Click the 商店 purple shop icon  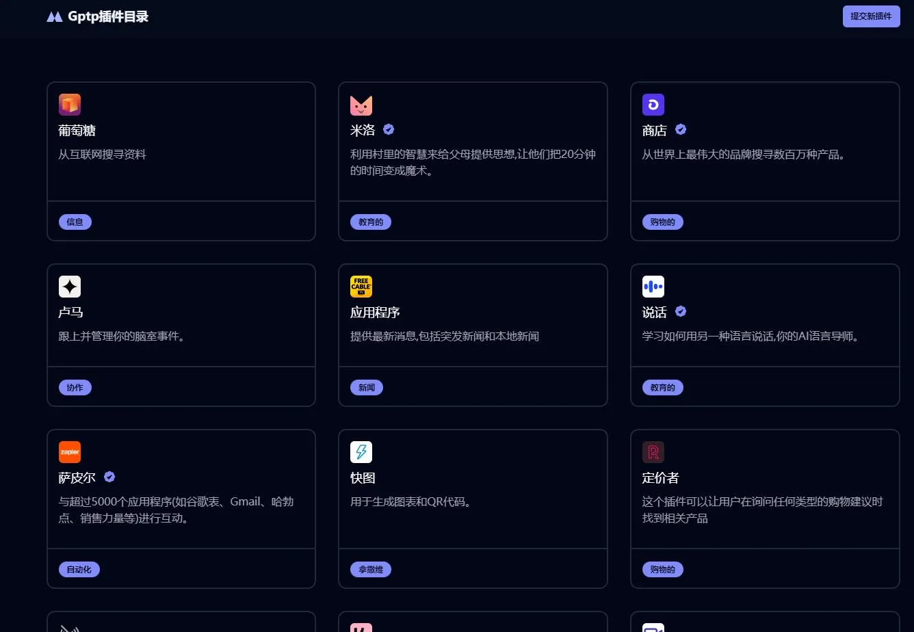(653, 105)
